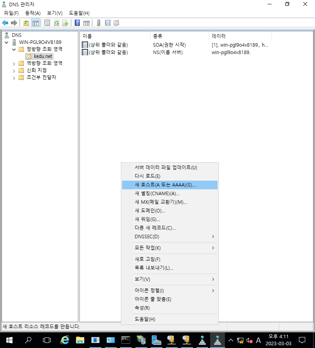Select 목록 내보내기(L)...
The image size is (315, 348).
tap(169, 268)
